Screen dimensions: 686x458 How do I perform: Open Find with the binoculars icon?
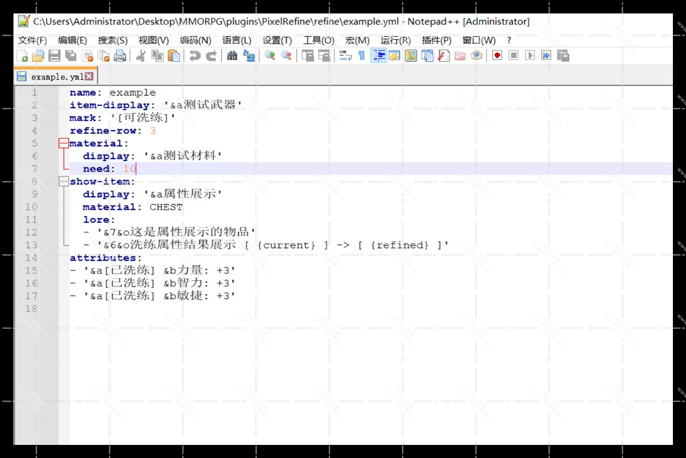click(232, 56)
